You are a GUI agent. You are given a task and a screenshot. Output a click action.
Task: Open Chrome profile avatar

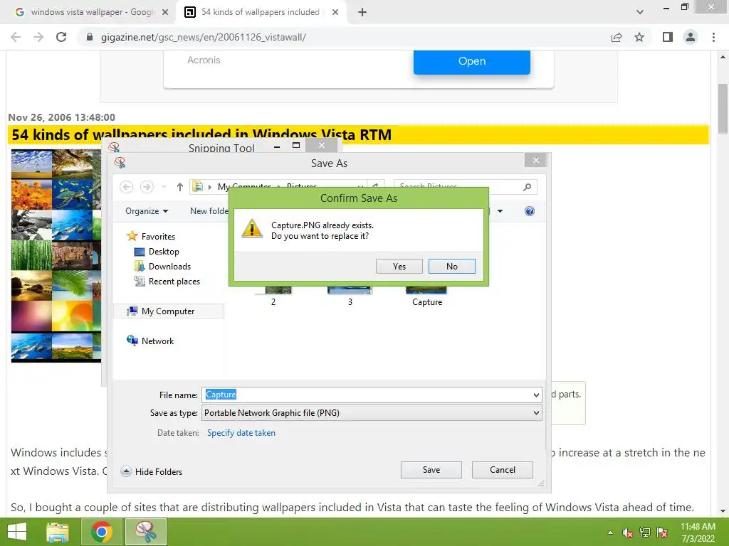pos(691,37)
